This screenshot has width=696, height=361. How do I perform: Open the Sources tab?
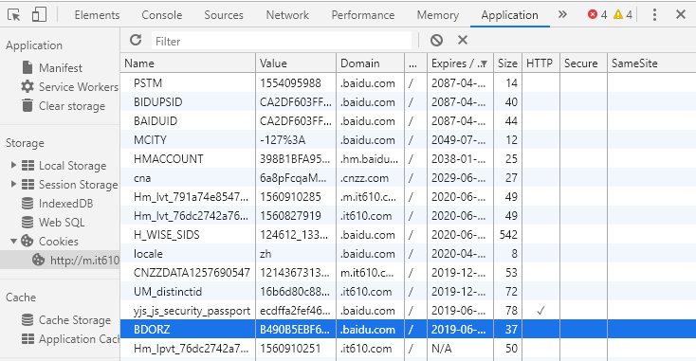pos(224,14)
